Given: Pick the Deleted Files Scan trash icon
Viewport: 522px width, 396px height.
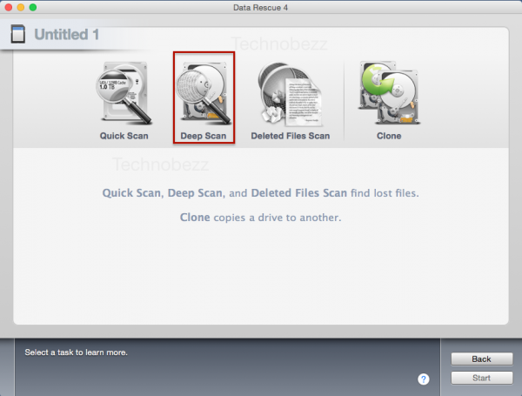Looking at the screenshot, I should tap(290, 93).
